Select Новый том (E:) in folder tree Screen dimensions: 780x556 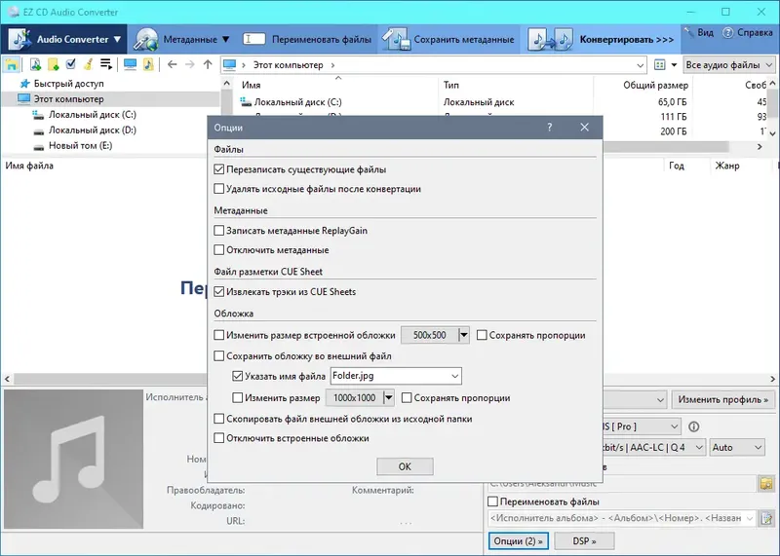(x=80, y=146)
